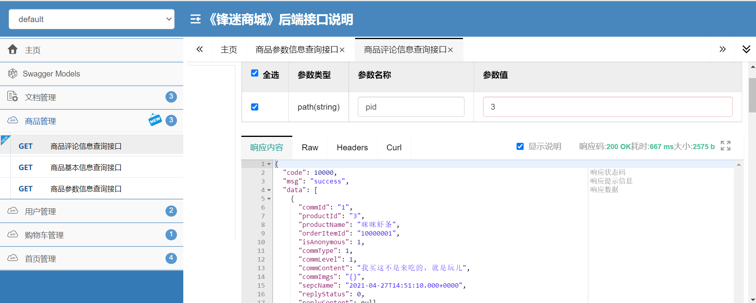This screenshot has height=303, width=756.
Task: Click the "sepcName" timestamp value in JSON
Action: point(404,286)
